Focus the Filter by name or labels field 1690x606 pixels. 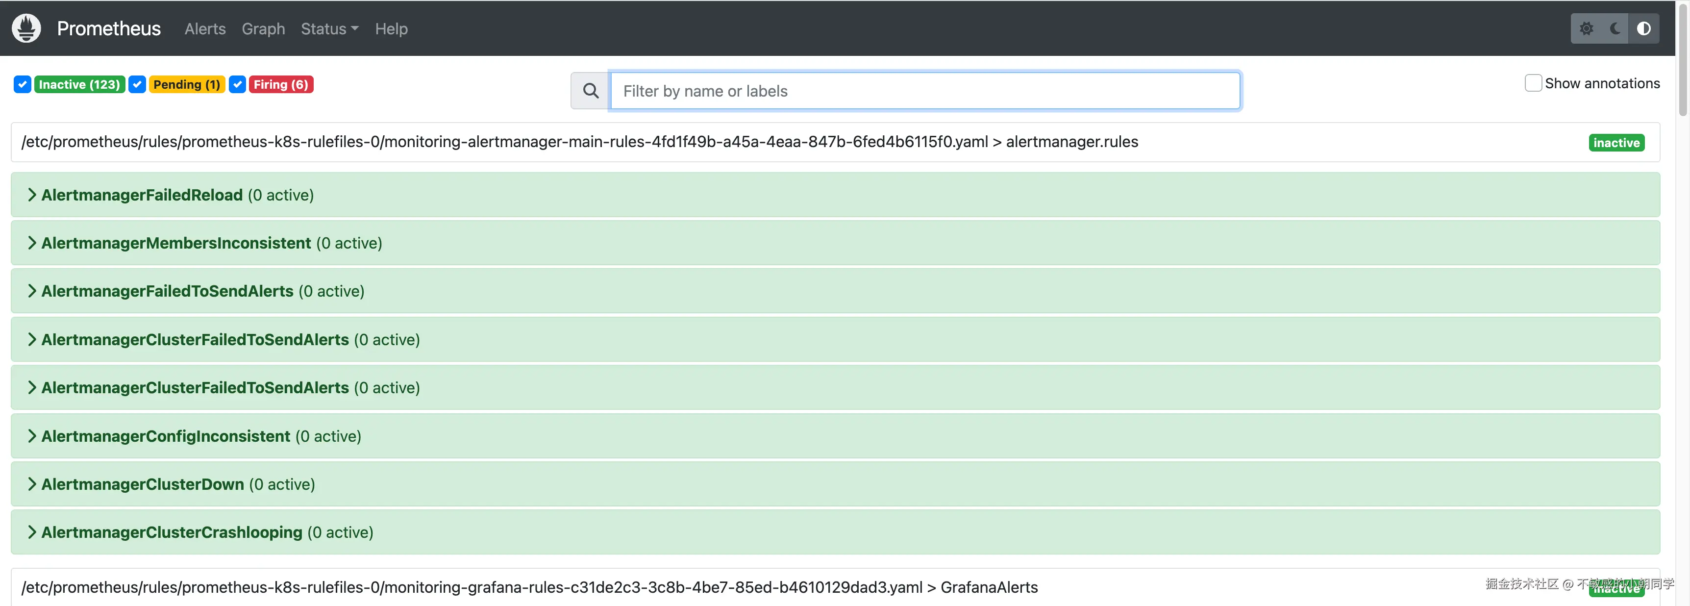click(925, 91)
